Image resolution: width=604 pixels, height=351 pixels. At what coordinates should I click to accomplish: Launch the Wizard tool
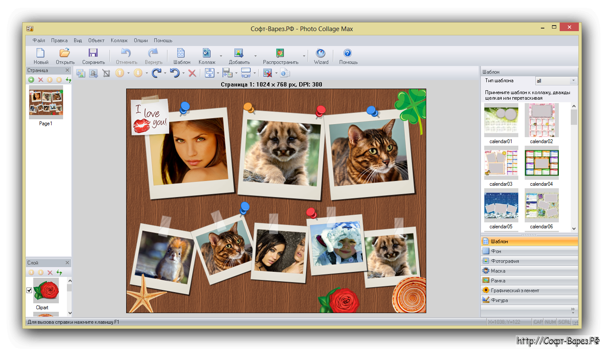pyautogui.click(x=321, y=53)
